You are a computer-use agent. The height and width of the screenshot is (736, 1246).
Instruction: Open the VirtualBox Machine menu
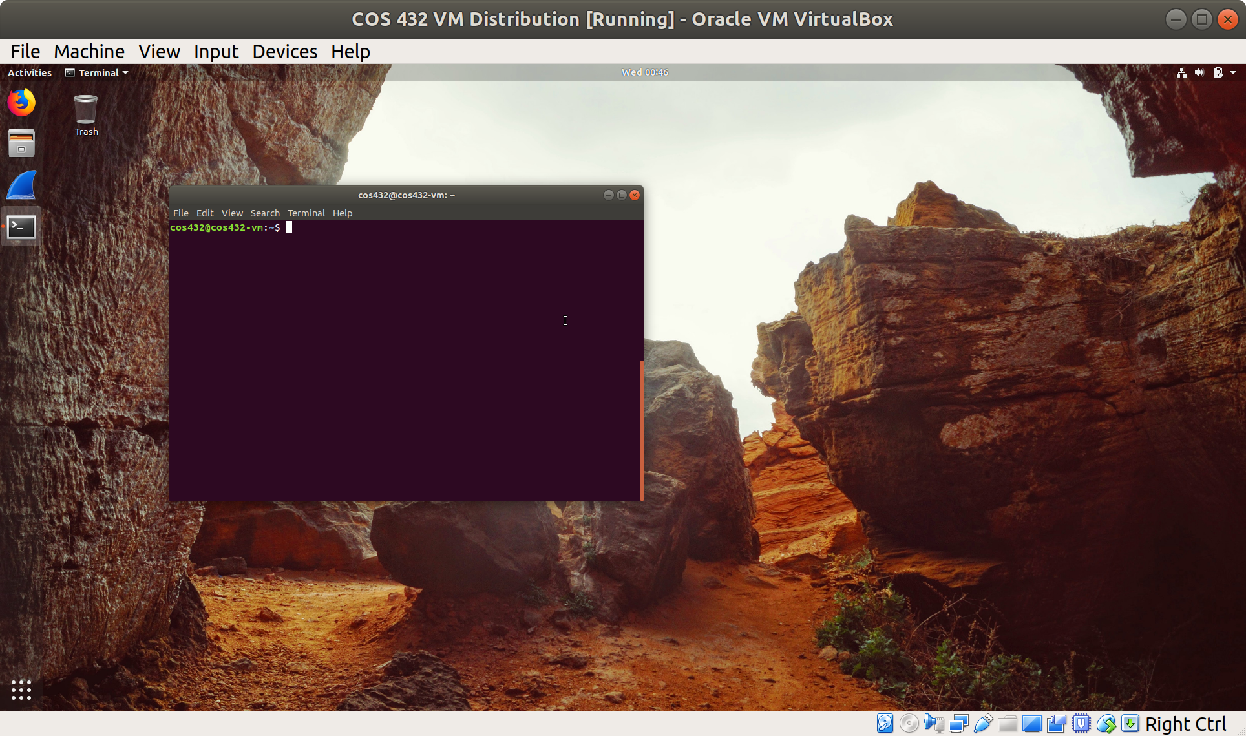[x=89, y=51]
